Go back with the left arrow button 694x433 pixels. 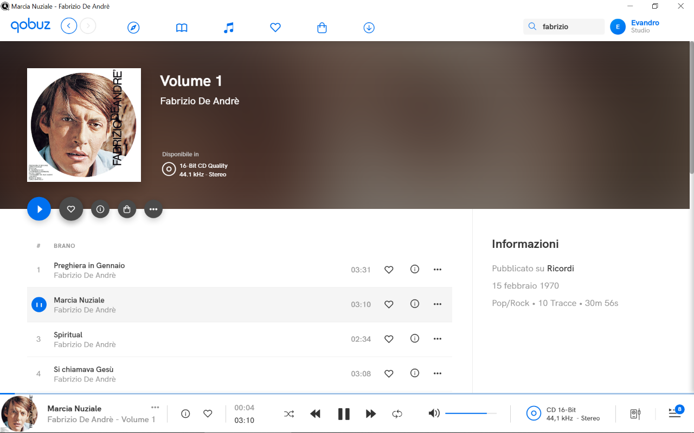pyautogui.click(x=69, y=25)
